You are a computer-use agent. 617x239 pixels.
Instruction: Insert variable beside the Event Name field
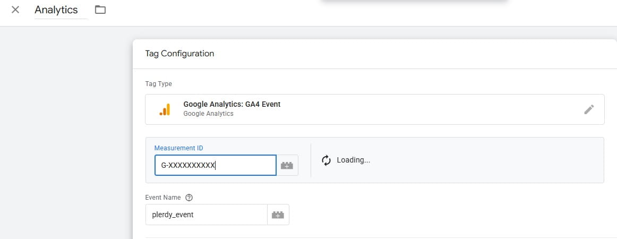278,215
